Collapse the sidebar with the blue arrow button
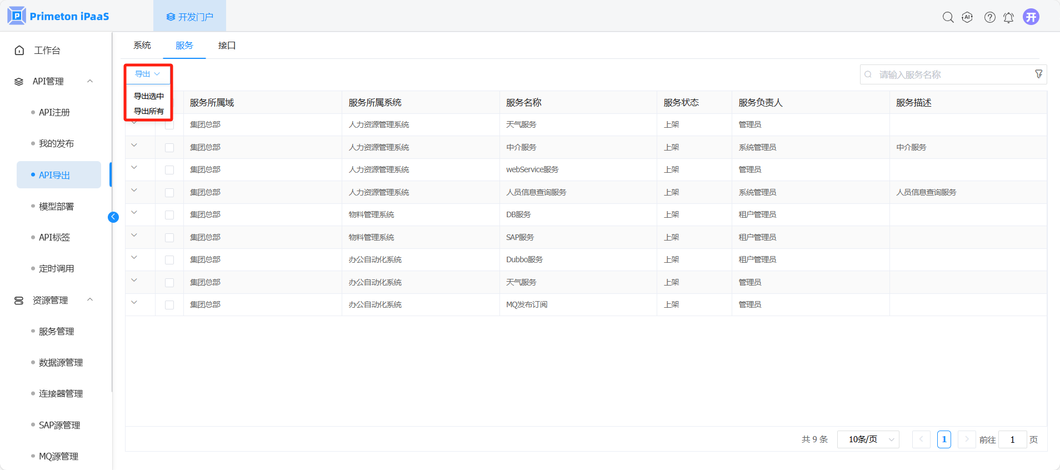This screenshot has height=470, width=1060. pos(113,217)
